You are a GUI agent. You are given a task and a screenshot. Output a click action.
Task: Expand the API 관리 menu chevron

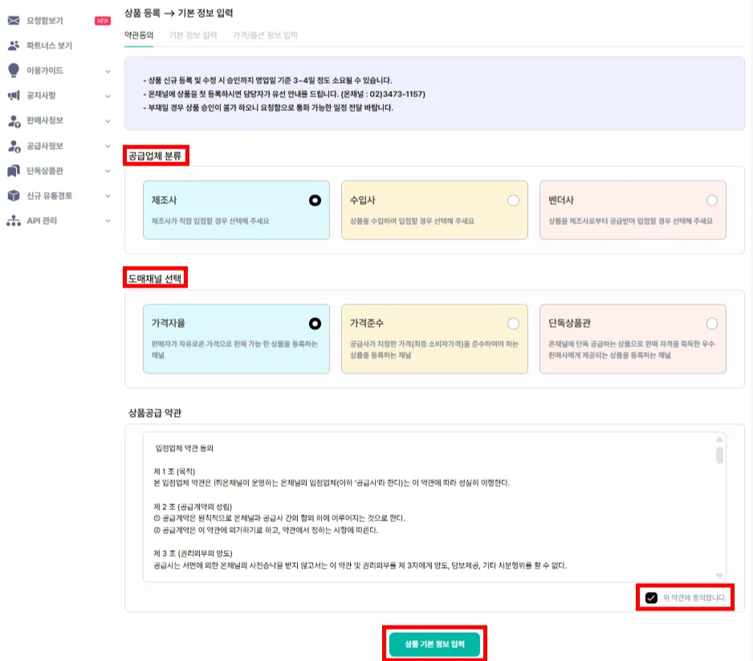pos(108,221)
